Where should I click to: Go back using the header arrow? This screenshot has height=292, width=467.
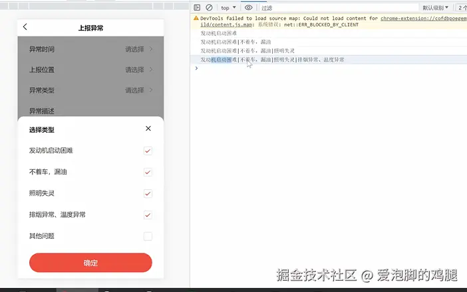click(x=25, y=27)
